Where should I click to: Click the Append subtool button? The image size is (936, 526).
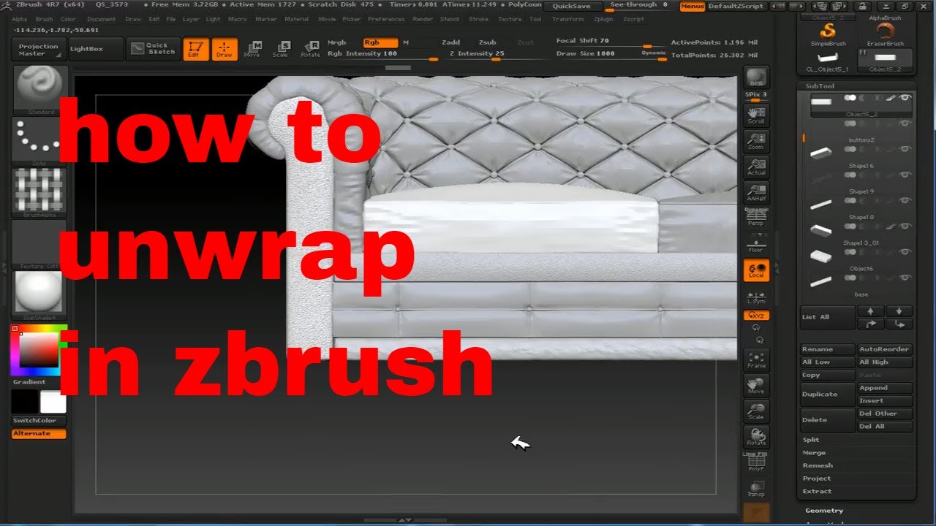[x=885, y=388]
